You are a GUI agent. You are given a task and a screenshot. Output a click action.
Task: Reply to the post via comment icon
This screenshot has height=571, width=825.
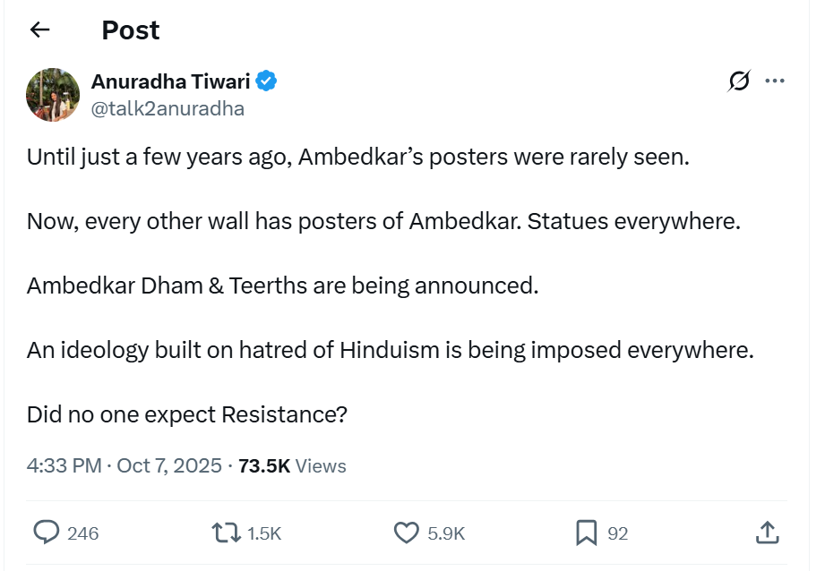[x=47, y=533]
